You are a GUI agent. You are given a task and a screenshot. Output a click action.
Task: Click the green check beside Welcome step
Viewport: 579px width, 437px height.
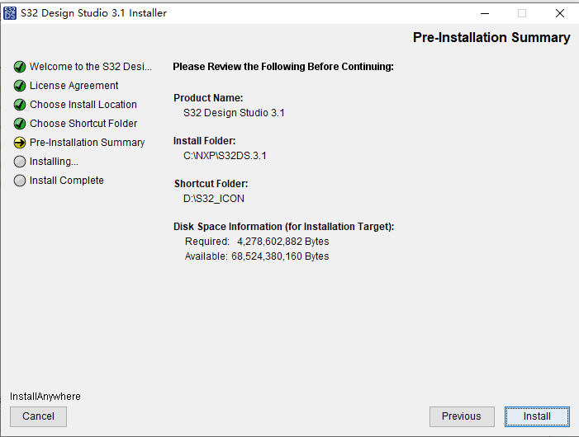(x=20, y=67)
